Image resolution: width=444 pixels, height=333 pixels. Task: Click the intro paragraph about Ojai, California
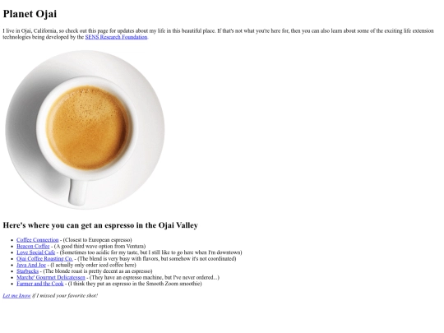point(218,34)
